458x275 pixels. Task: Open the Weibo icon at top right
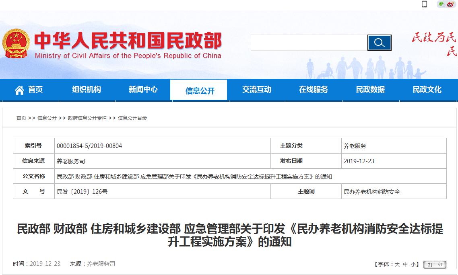pyautogui.click(x=450, y=4)
